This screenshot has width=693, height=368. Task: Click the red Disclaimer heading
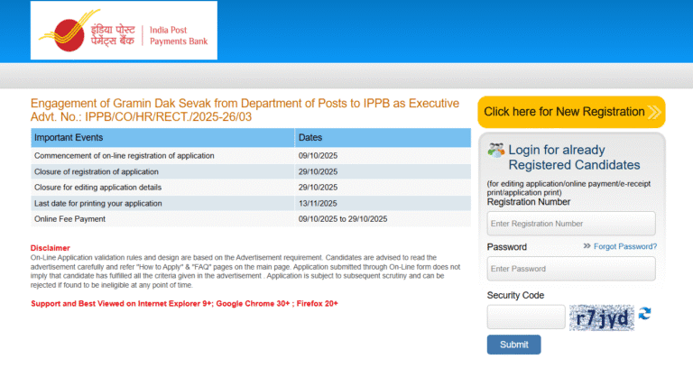click(x=50, y=248)
